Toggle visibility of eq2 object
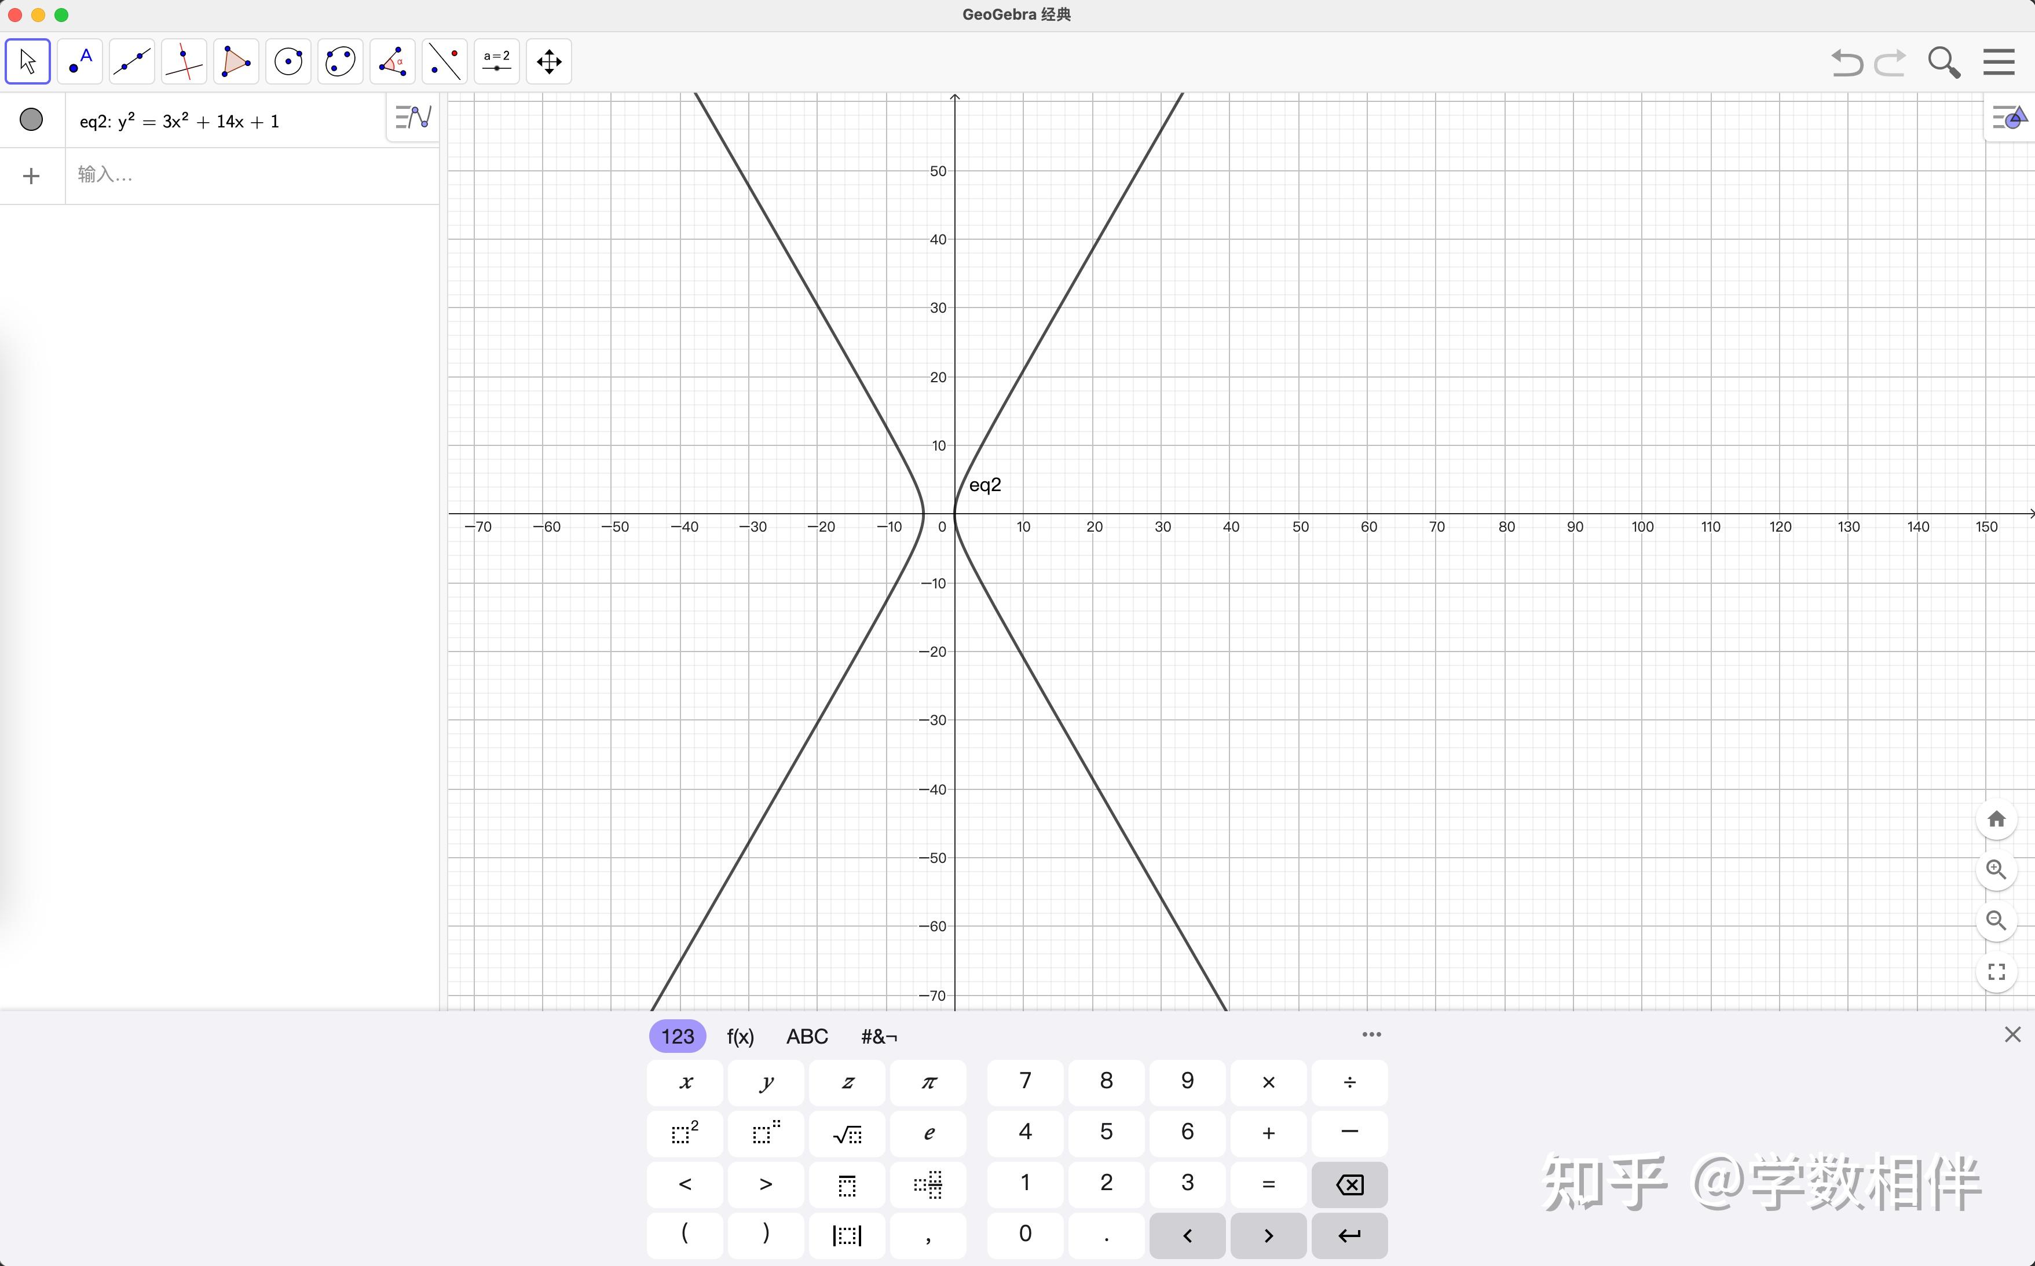Viewport: 2035px width, 1266px height. click(x=31, y=120)
